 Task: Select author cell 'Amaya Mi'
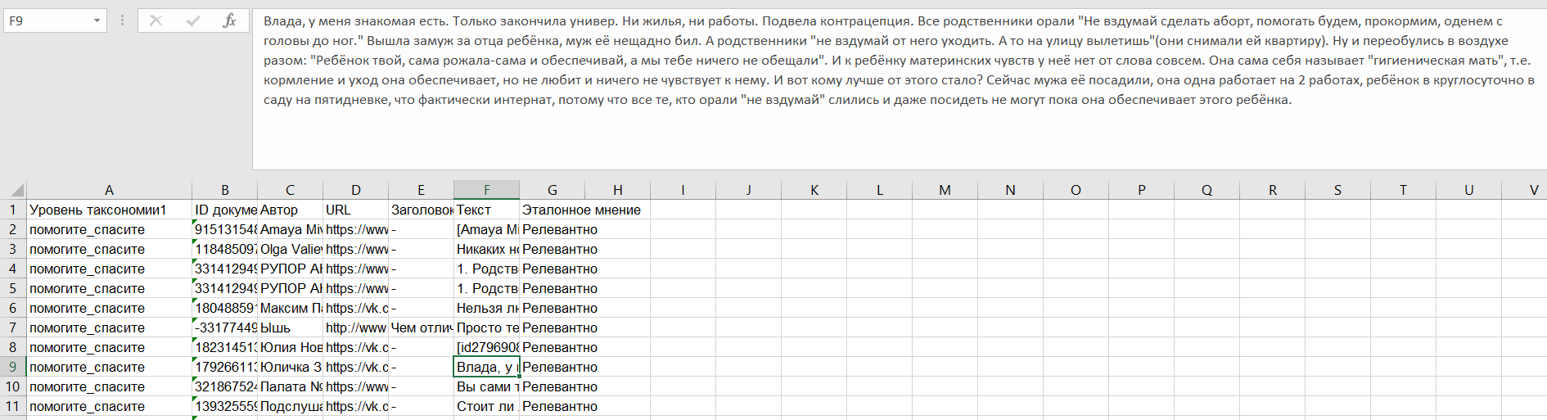pyautogui.click(x=291, y=229)
